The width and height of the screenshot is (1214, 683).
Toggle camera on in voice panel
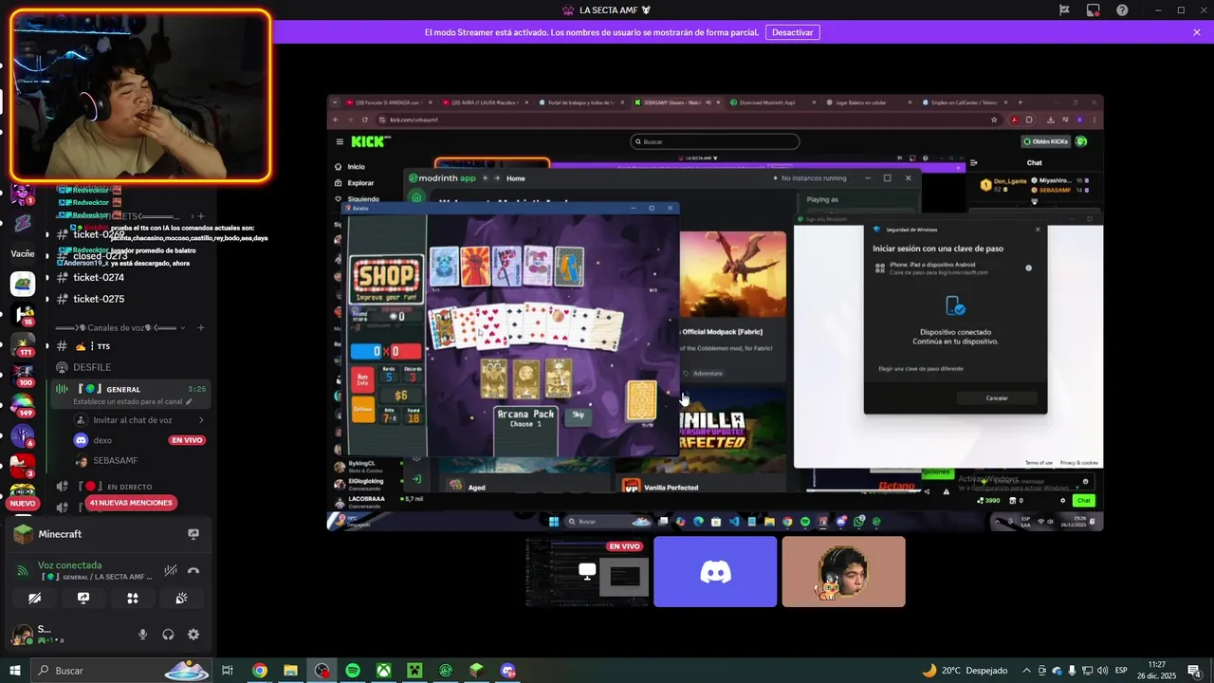click(x=34, y=599)
